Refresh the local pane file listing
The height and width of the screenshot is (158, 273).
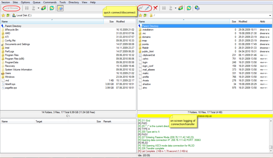coord(52,8)
